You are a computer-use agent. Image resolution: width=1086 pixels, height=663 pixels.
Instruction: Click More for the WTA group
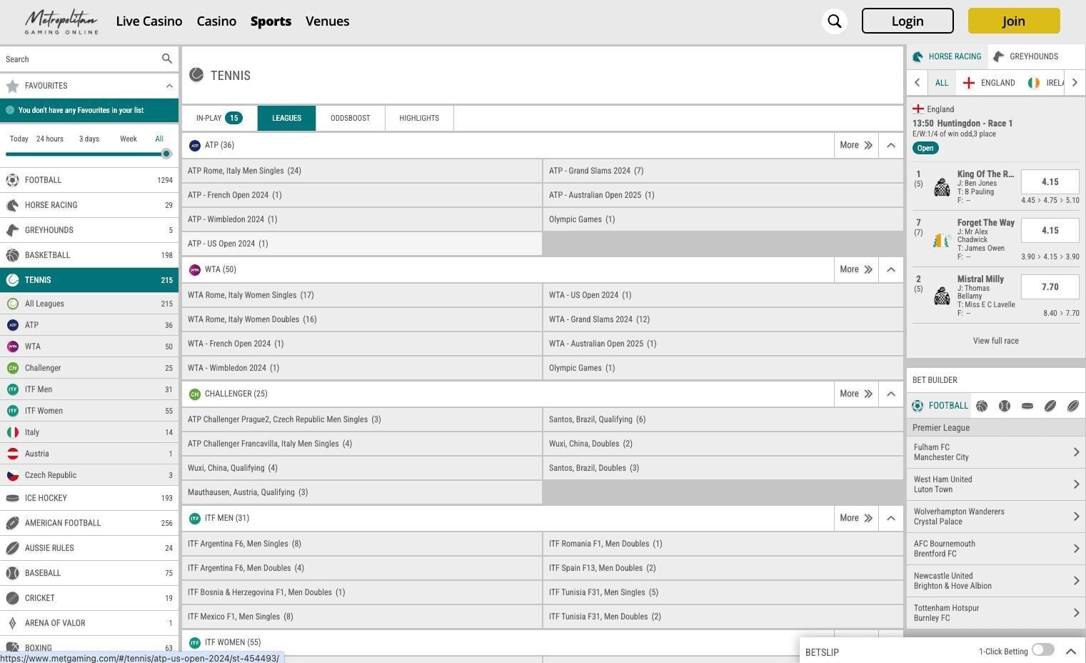point(856,269)
